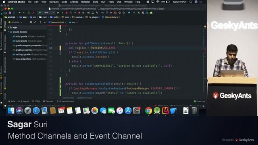This screenshot has height=145, width=258.
Task: Click the android breadcrumb root
Action: (10, 17)
